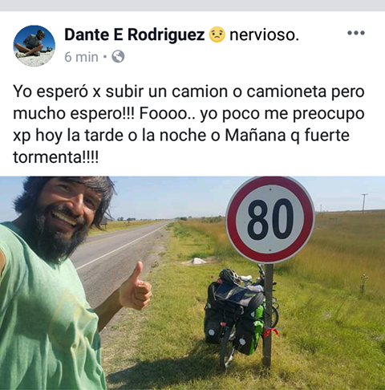This screenshot has width=385, height=390.
Task: Click the gray bar above the post
Action: pyautogui.click(x=192, y=6)
